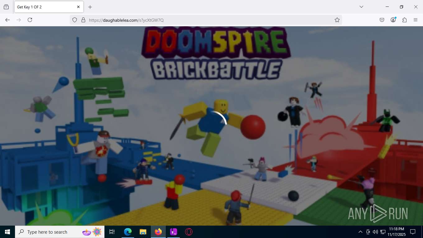Screen dimensions: 423x238
Task: Open the notifications action center
Action: (413, 232)
